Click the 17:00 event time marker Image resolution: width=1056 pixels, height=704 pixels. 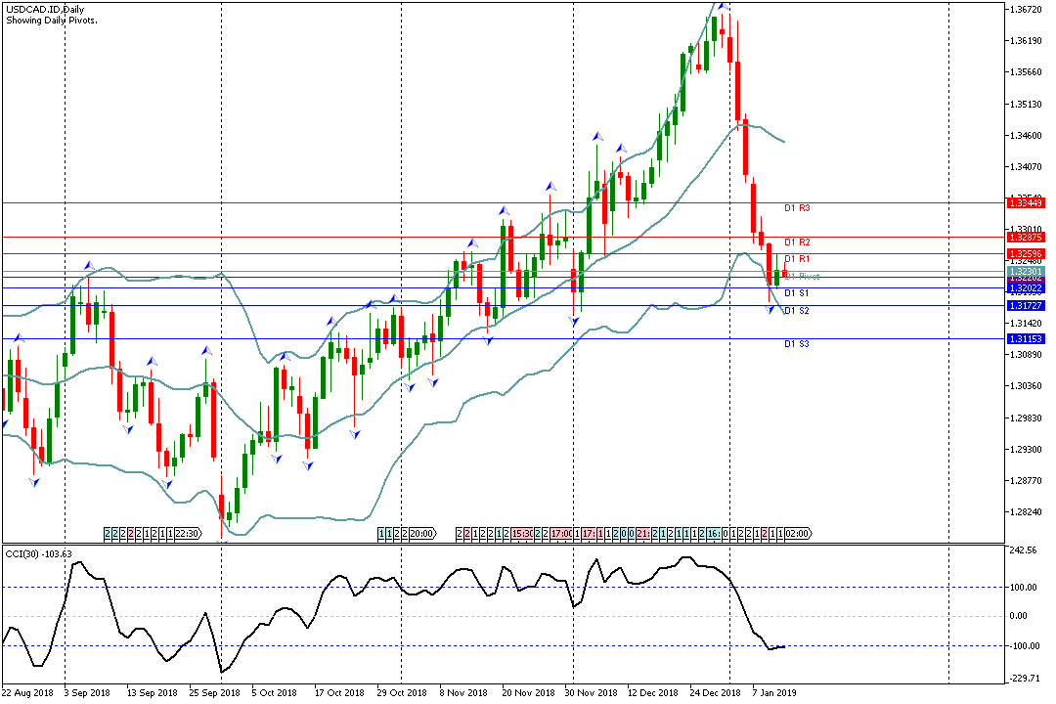pyautogui.click(x=561, y=534)
